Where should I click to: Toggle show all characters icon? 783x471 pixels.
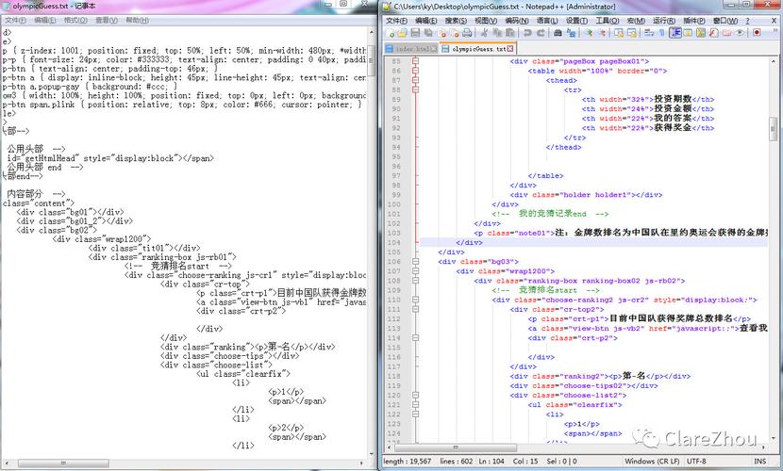[661, 33]
